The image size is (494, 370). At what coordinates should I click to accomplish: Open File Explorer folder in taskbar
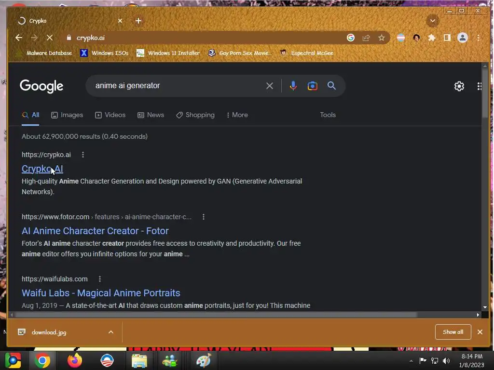click(x=139, y=361)
